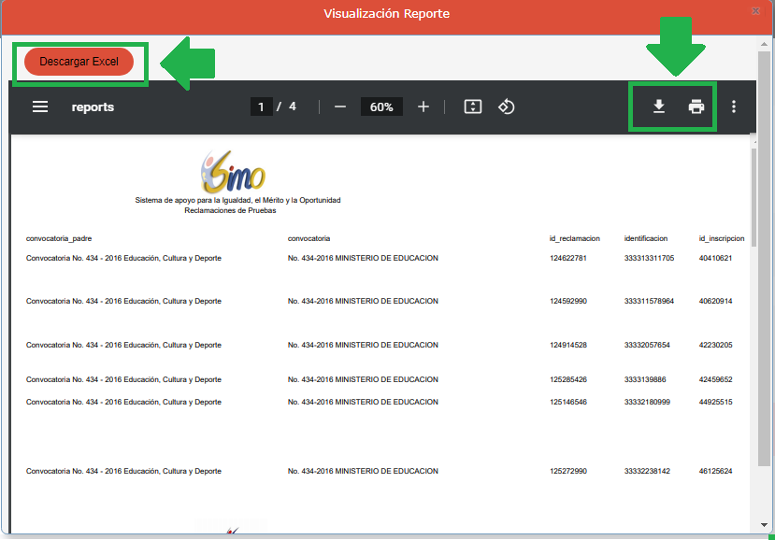This screenshot has width=775, height=540.
Task: Click the convocatoria_padre column header
Action: click(59, 239)
